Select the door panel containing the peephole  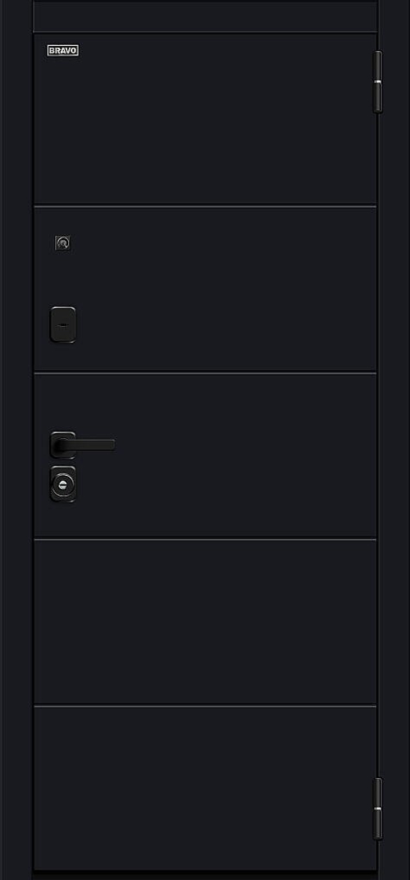[205, 289]
